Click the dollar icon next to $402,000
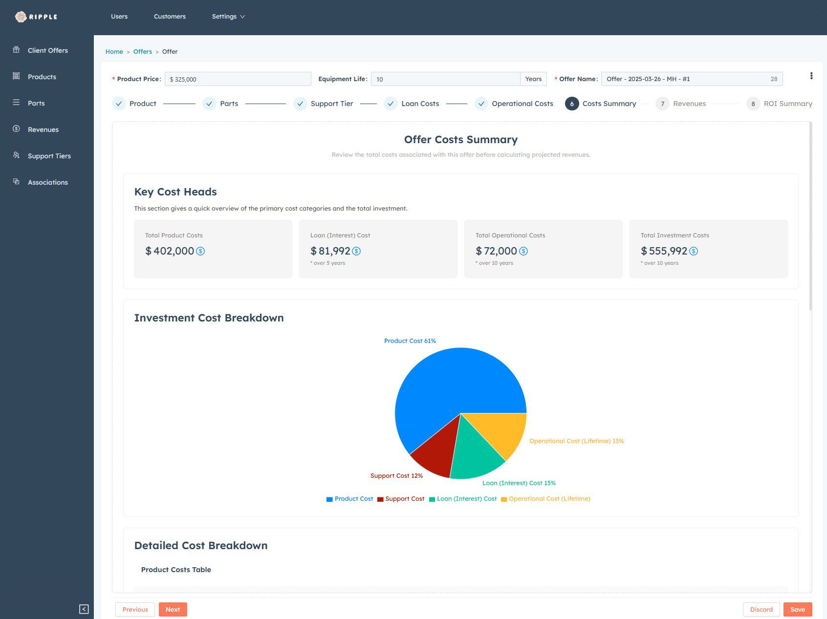This screenshot has height=619, width=827. click(200, 251)
